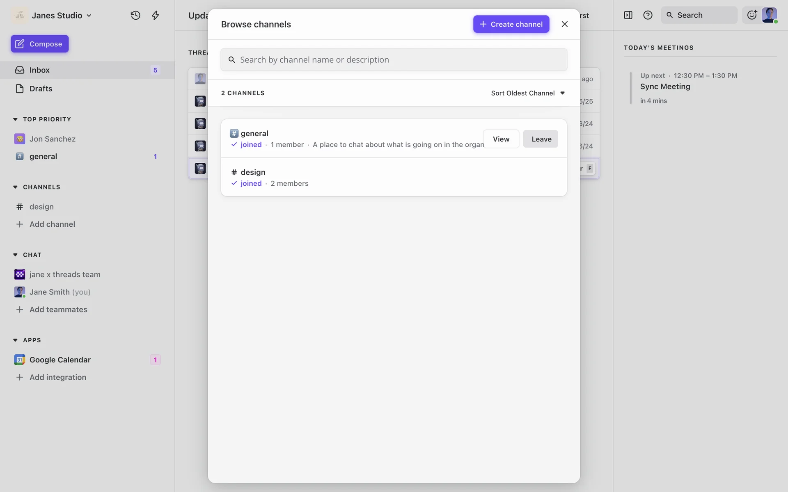View the general channel
Screen dimensions: 788x492
pos(501,139)
